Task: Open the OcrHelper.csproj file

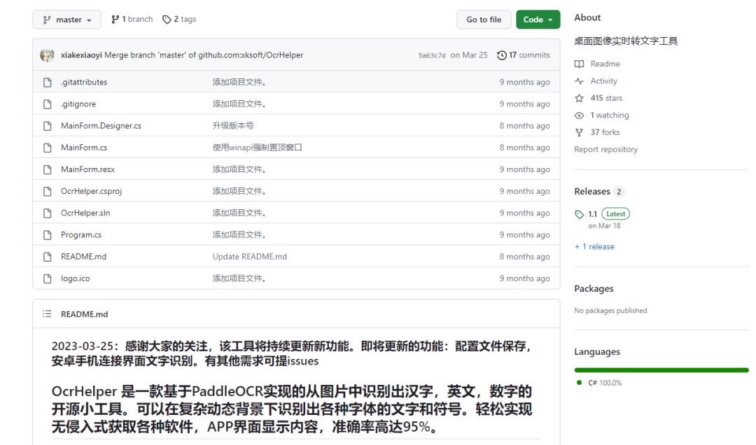Action: pyautogui.click(x=91, y=192)
